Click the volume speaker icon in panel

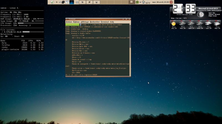click(x=60, y=2)
